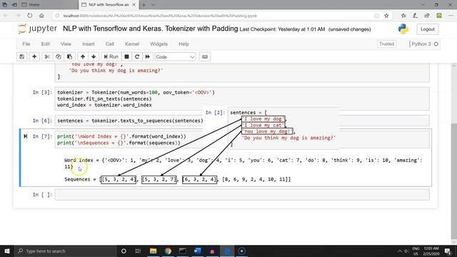Close the NLP with Tensorflow tab
Screen dimensions: 457x257
coord(134,5)
